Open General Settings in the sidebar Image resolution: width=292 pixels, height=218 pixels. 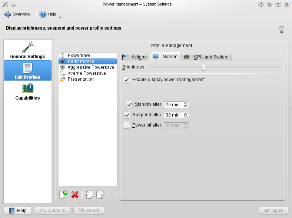point(28,50)
